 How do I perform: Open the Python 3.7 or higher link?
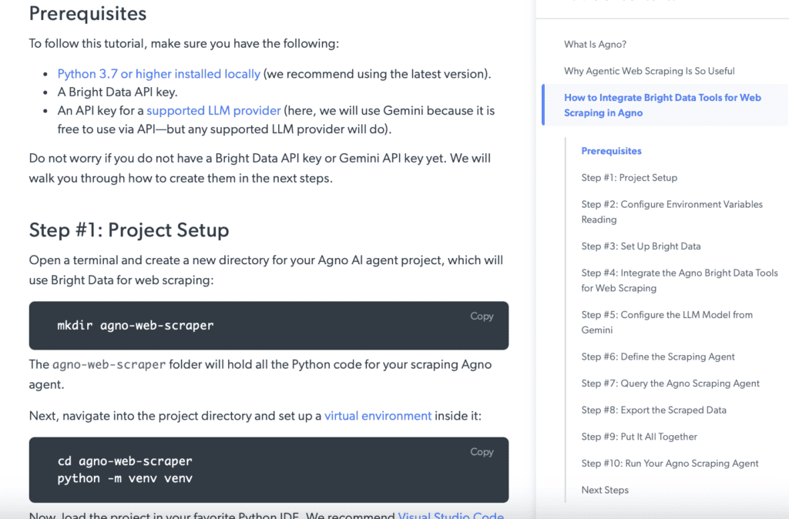tap(159, 74)
